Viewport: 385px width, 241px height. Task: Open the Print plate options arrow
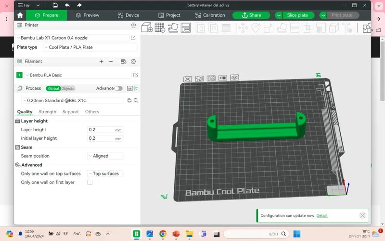click(323, 15)
